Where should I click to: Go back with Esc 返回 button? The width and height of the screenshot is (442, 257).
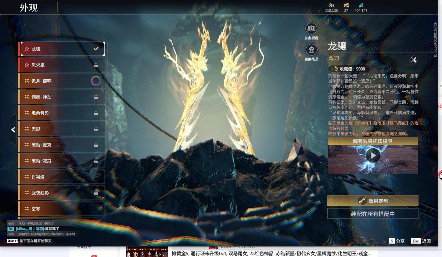coord(421,241)
